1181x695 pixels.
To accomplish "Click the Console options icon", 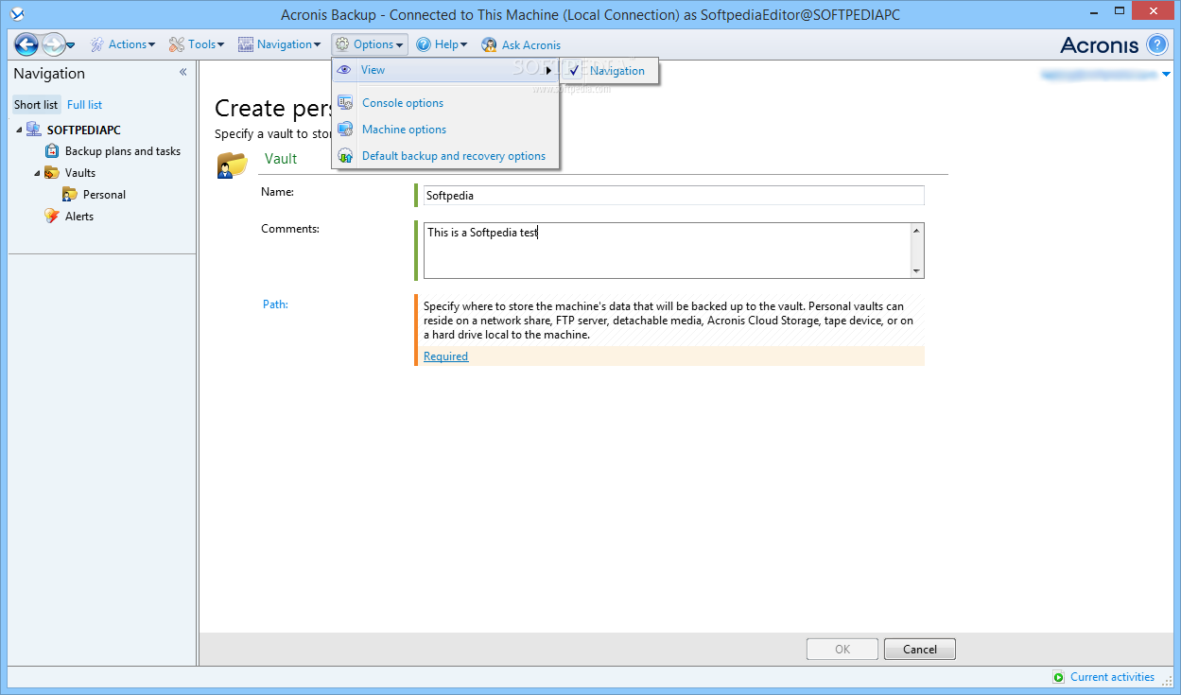I will coord(345,103).
